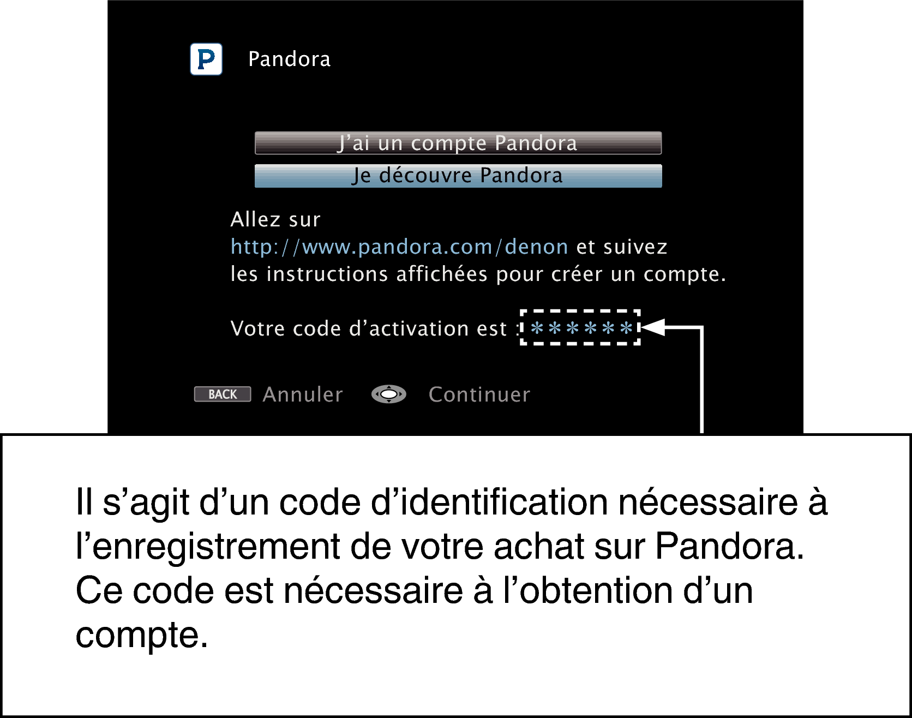
Task: Click the "et suivez" text after the URL
Action: coord(622,247)
